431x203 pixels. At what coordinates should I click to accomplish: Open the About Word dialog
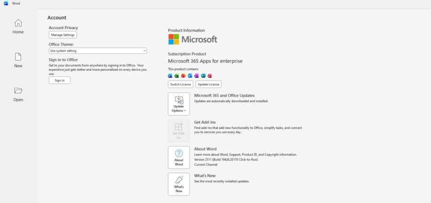point(179,158)
